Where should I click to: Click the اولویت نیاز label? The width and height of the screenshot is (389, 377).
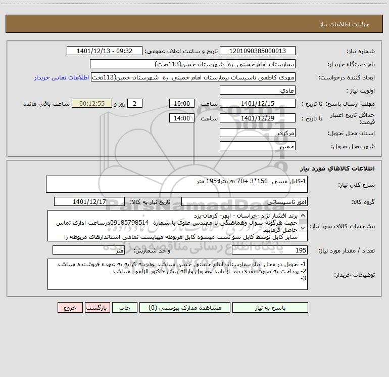pos(360,91)
